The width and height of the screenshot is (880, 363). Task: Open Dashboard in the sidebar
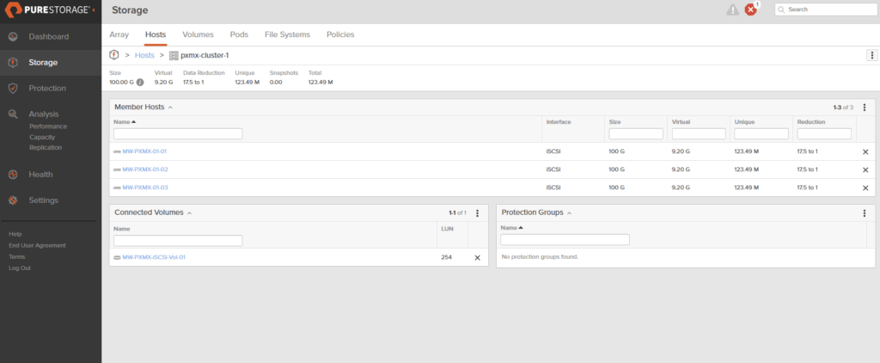pos(49,36)
